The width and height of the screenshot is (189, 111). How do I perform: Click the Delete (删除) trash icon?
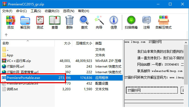[70, 20]
